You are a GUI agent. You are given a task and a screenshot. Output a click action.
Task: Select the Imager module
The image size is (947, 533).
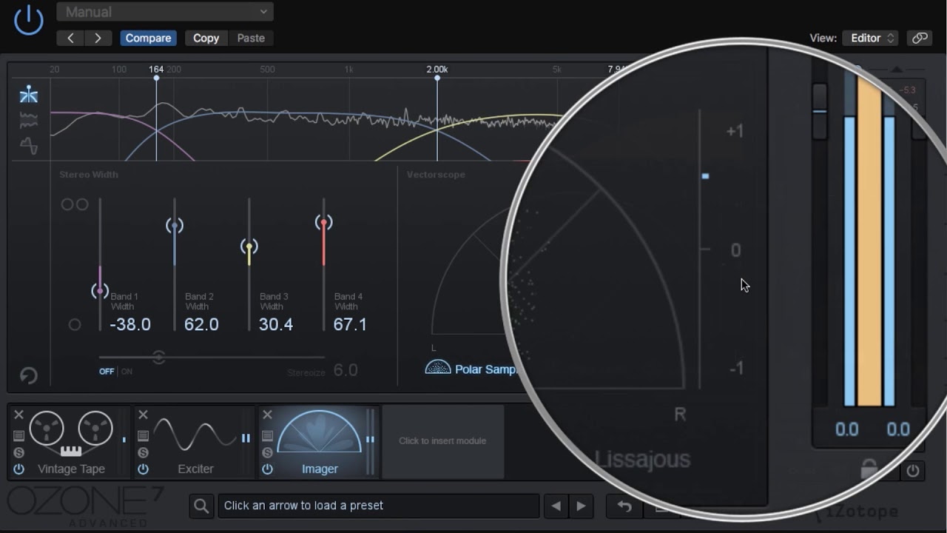coord(320,442)
